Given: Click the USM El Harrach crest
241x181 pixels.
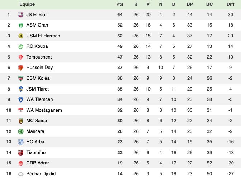Looking at the screenshot, I should click(21, 36).
